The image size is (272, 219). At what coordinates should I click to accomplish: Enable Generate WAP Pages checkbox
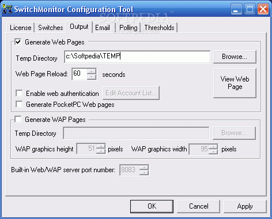[18, 119]
